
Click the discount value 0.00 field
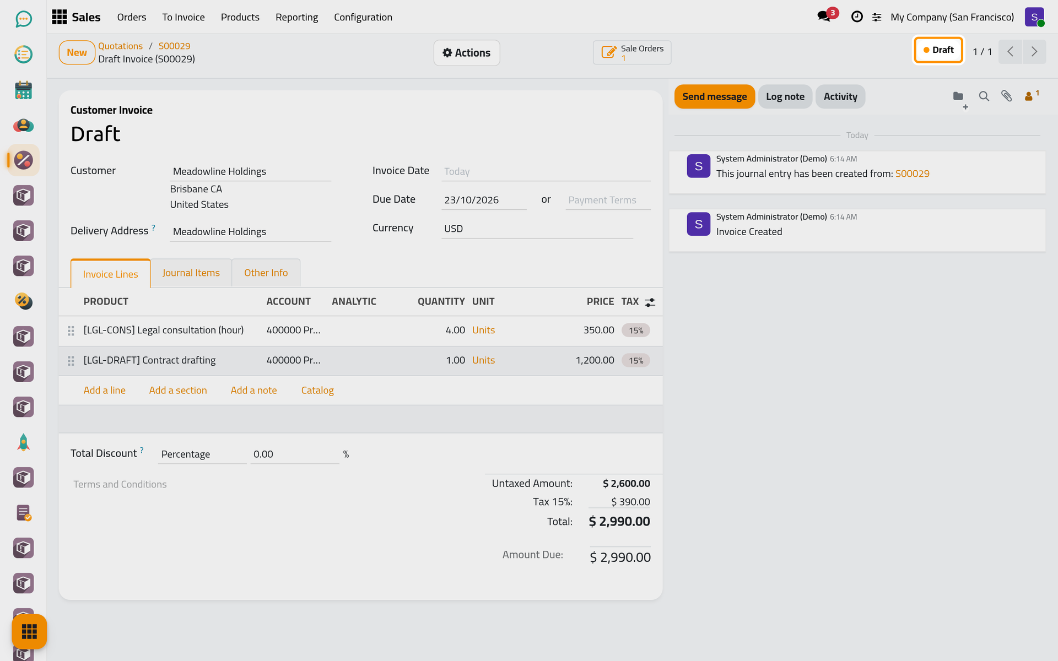[295, 454]
